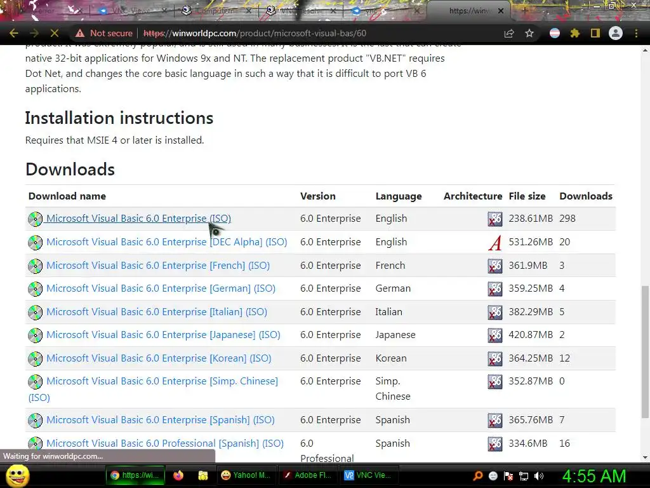Click disc icon beside Visual Basic 6.0 Enterprise (ISO)
This screenshot has width=650, height=488.
pyautogui.click(x=36, y=219)
